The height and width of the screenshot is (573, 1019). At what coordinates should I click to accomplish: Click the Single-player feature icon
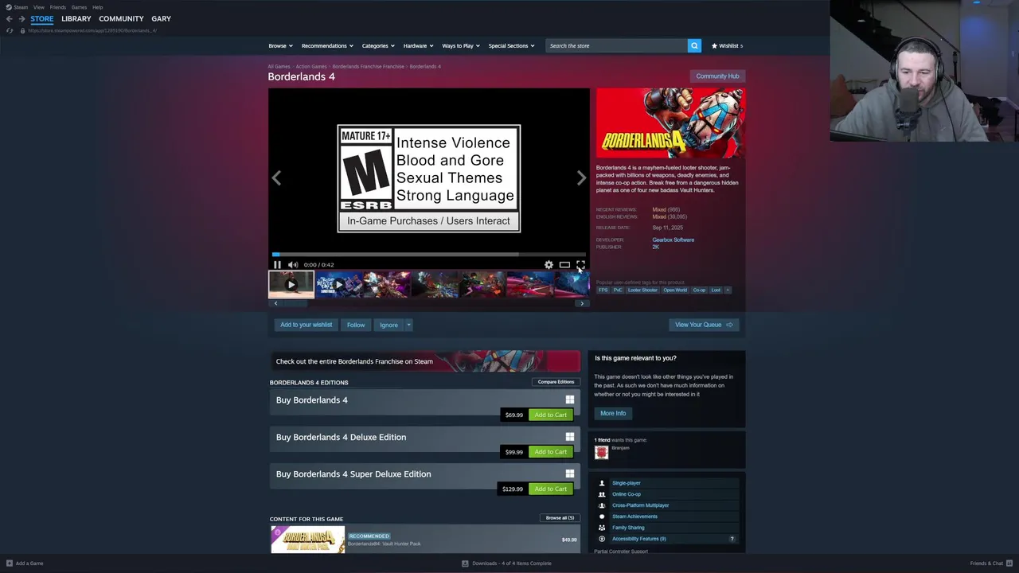(602, 483)
